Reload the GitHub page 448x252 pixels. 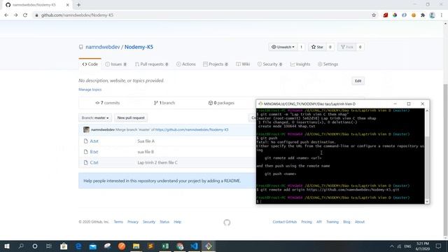25,15
